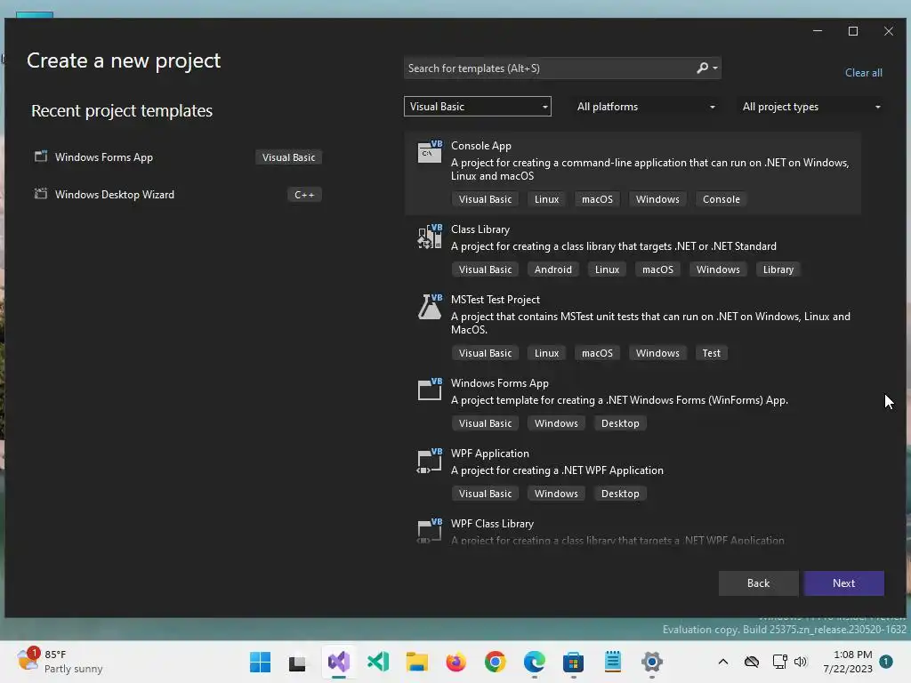
Task: Open Microsoft Store from the taskbar
Action: [x=574, y=662]
